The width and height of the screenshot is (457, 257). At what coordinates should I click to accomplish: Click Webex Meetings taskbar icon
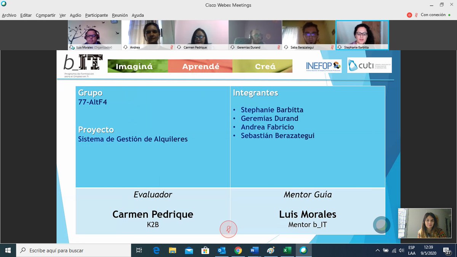tap(304, 250)
